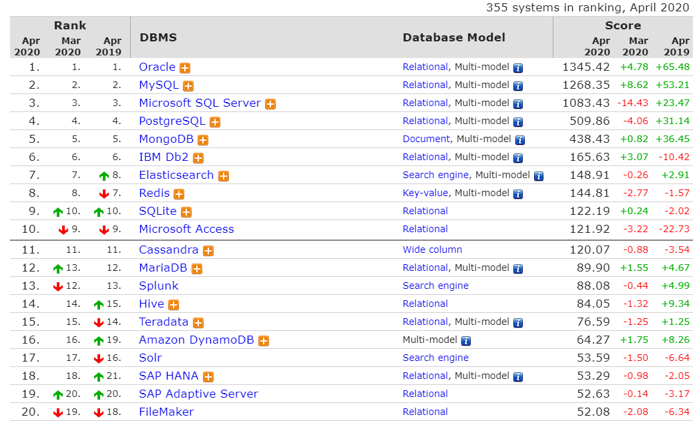The height and width of the screenshot is (421, 697).
Task: Visit the Splunk link
Action: pyautogui.click(x=159, y=286)
